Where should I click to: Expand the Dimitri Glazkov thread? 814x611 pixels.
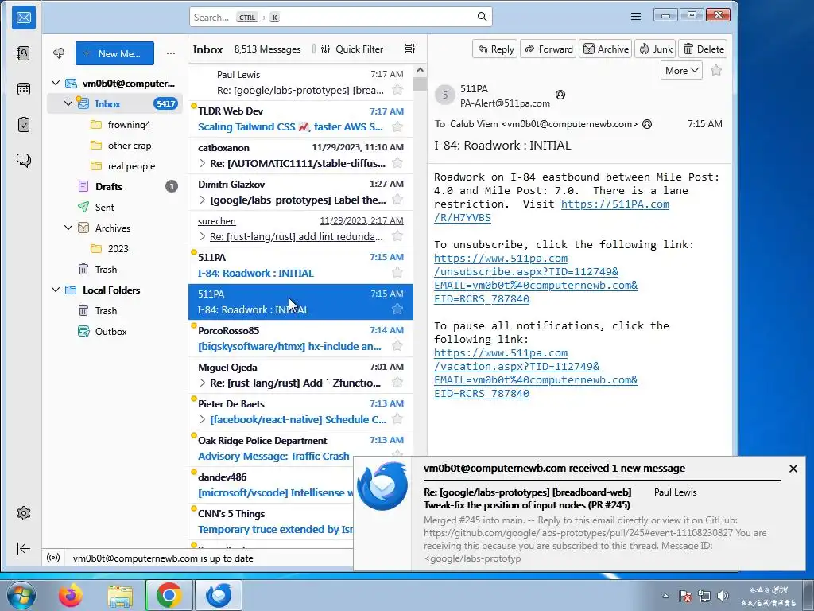pos(203,200)
